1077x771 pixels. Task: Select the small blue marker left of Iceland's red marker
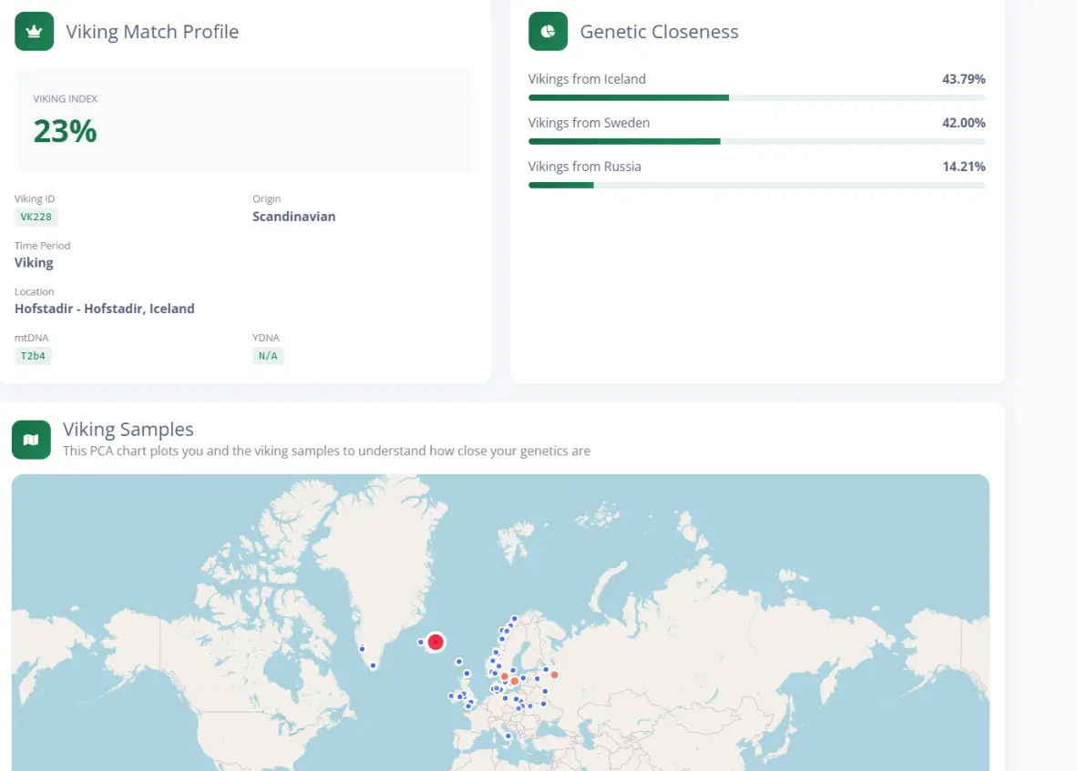coord(420,643)
